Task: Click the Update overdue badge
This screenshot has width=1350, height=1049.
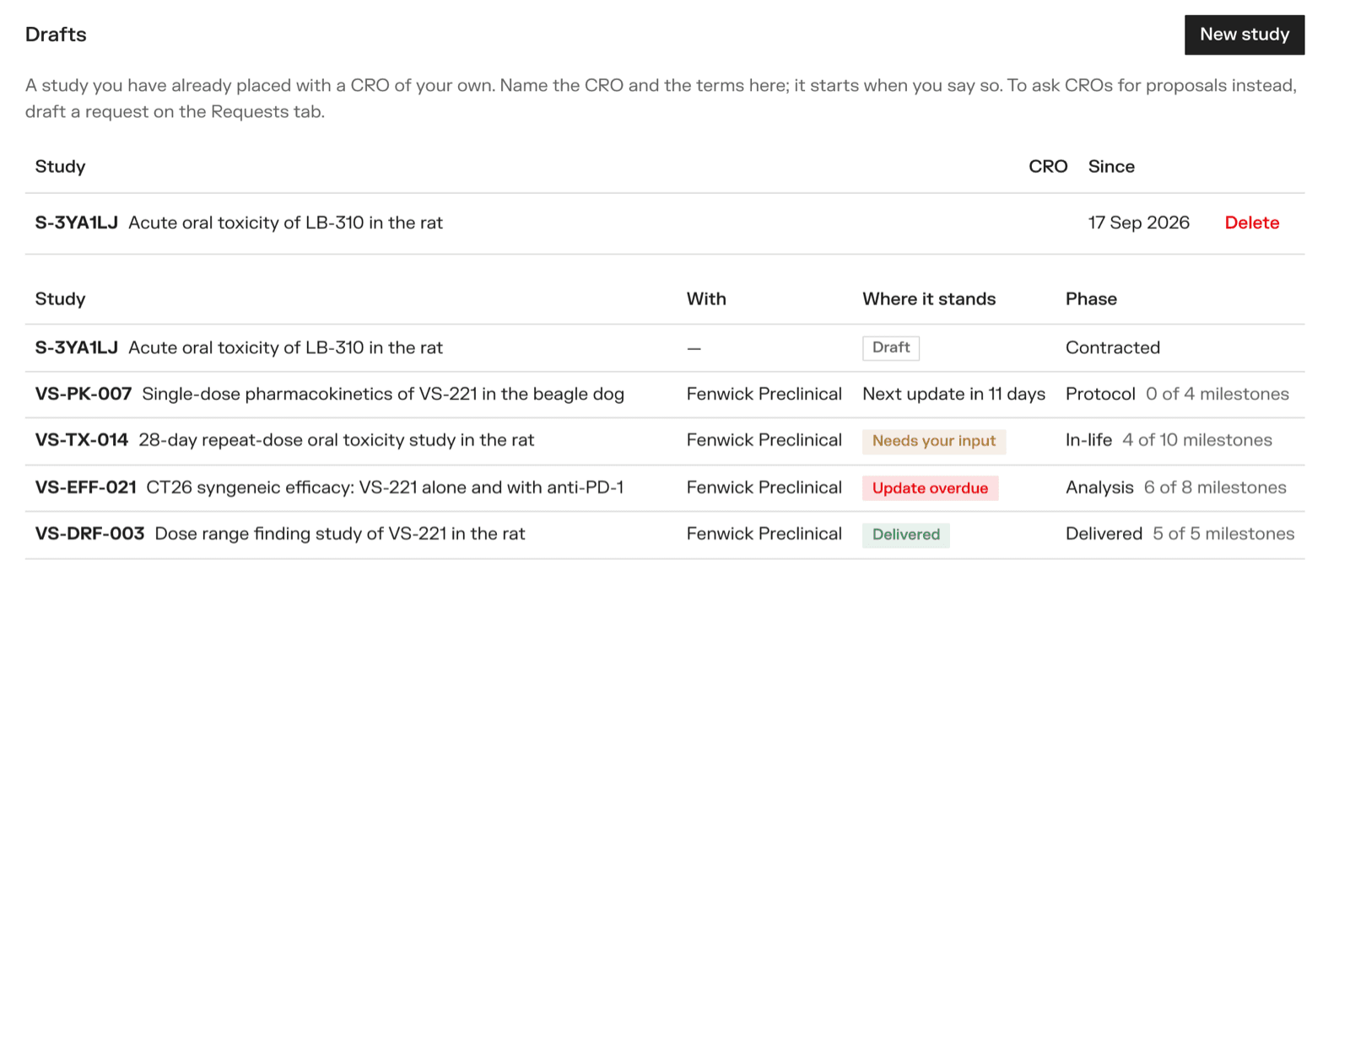Action: (x=930, y=488)
